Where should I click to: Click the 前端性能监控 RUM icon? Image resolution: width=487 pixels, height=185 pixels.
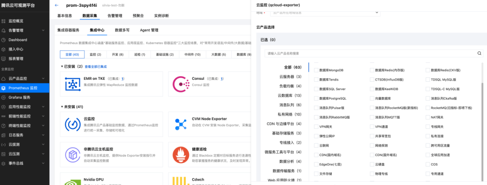pyautogui.click(x=4, y=116)
